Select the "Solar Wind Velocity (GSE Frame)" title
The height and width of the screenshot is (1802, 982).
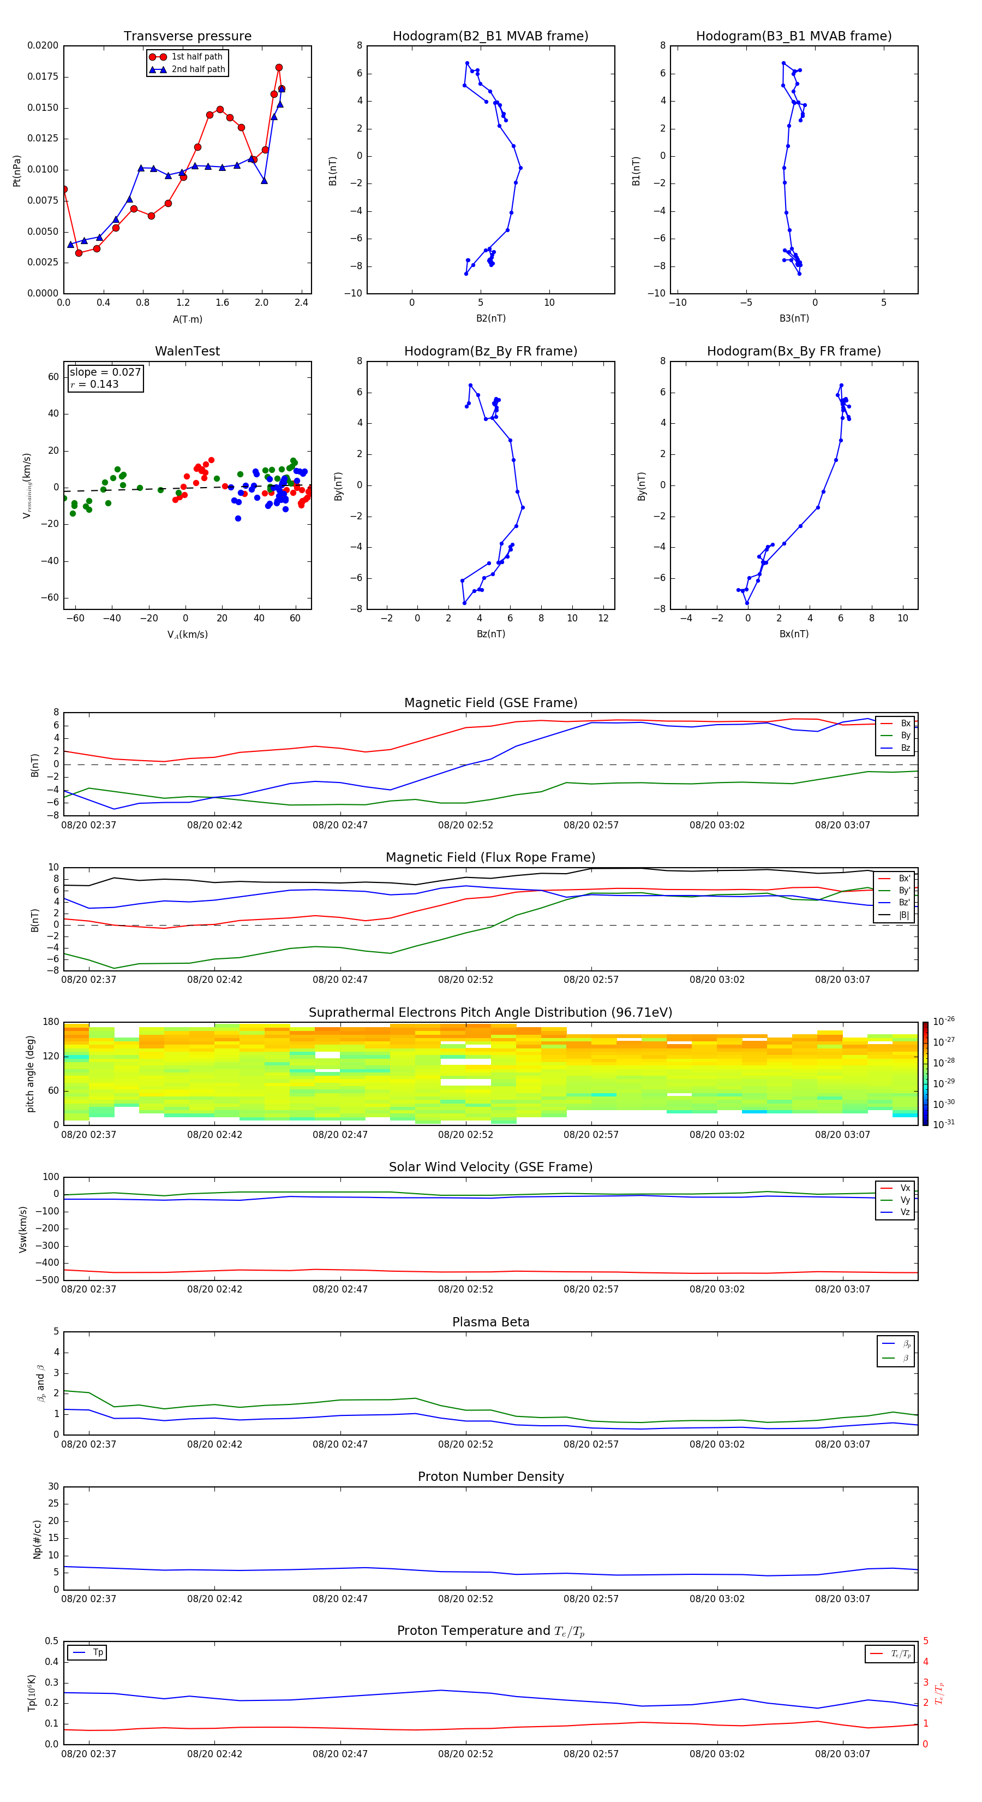tap(490, 1167)
